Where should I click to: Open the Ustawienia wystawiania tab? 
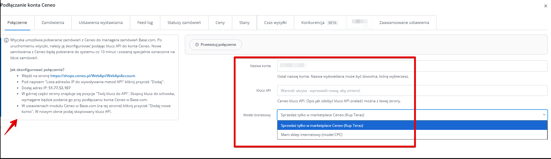(101, 23)
